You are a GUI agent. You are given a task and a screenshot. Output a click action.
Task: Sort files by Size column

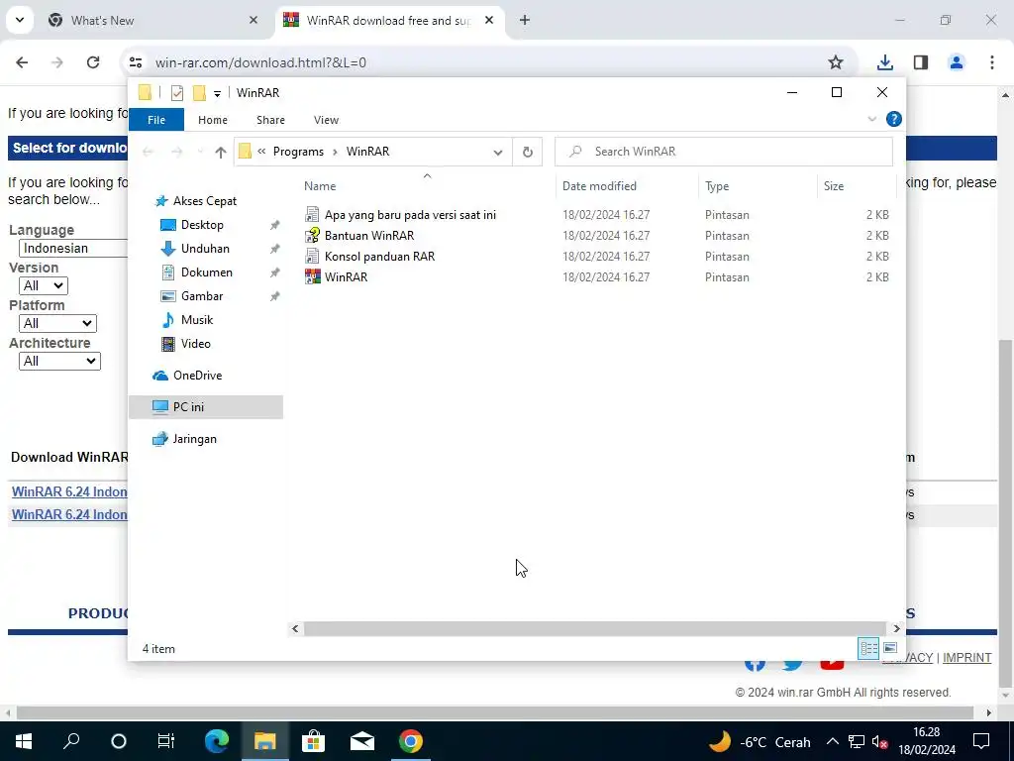(x=857, y=186)
